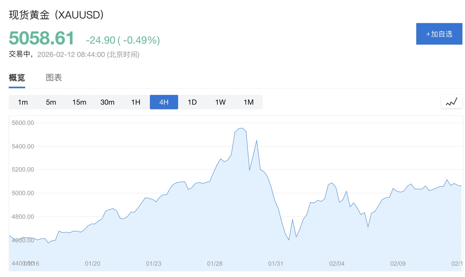The height and width of the screenshot is (277, 465).
Task: Select the 1H timeframe
Action: click(x=136, y=102)
